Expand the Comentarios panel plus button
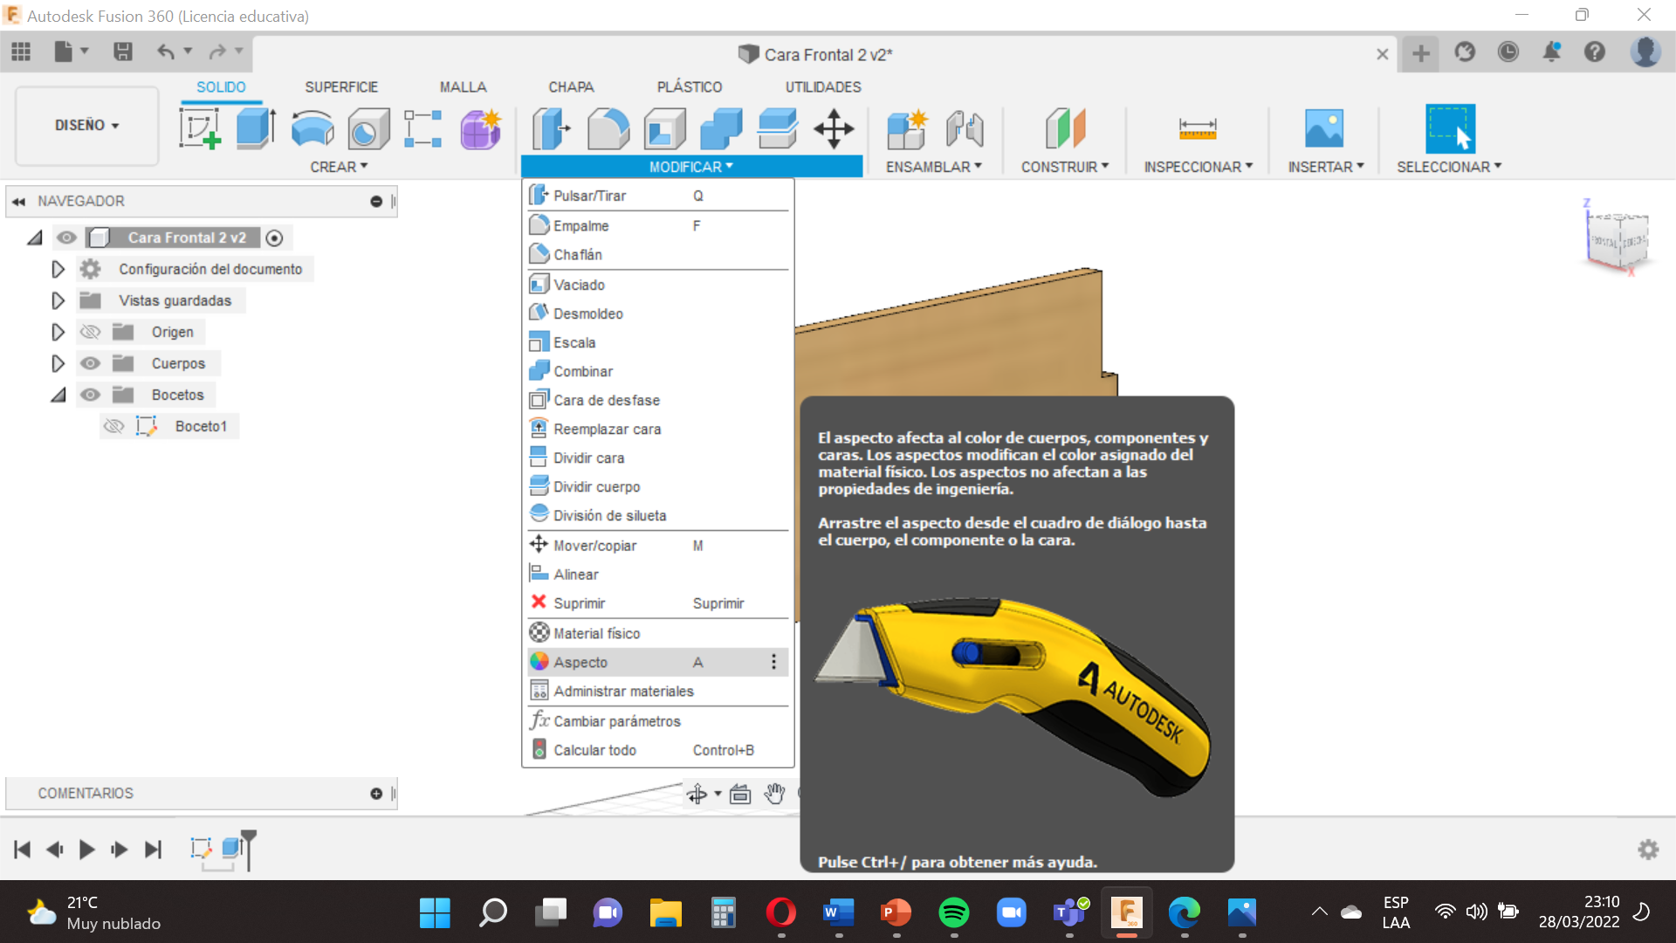The height and width of the screenshot is (943, 1676). pos(376,794)
